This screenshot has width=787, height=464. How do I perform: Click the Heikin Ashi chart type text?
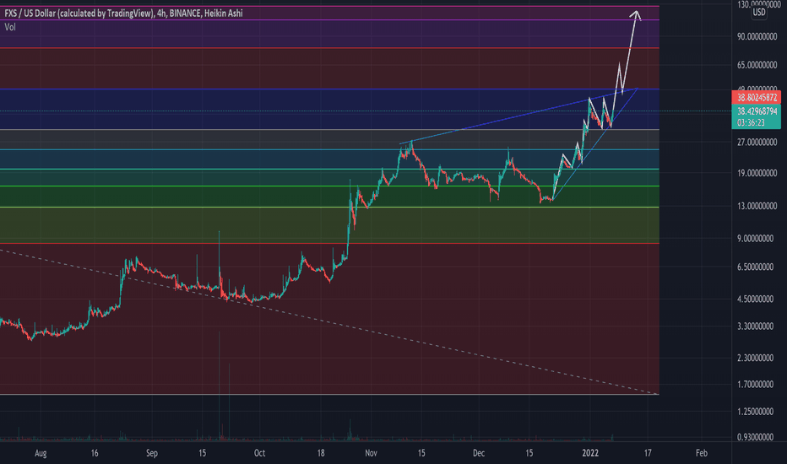pos(224,13)
